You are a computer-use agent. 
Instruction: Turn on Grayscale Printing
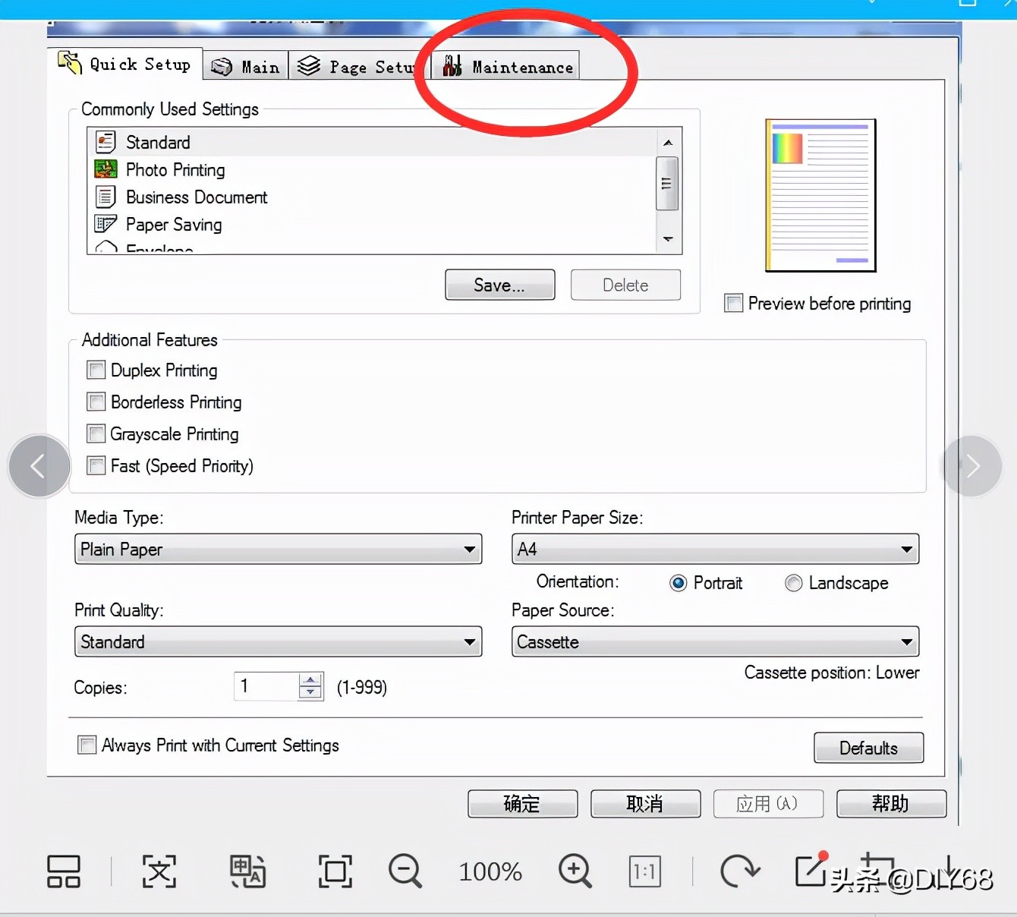[x=96, y=434]
